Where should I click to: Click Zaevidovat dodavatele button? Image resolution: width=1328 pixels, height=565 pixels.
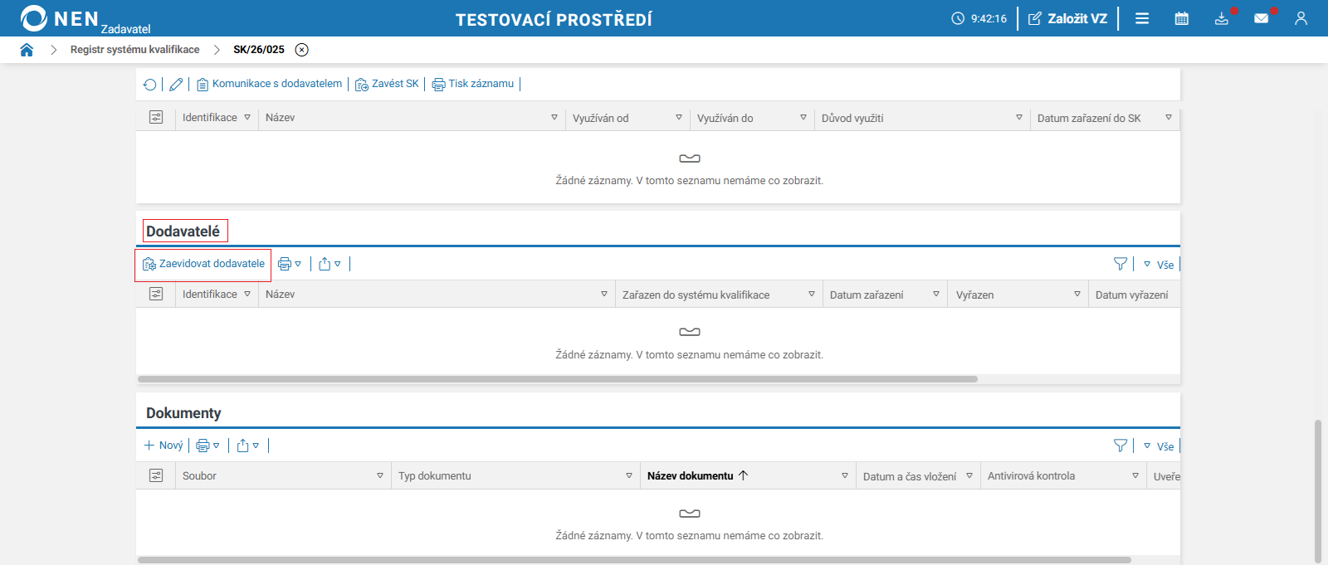click(203, 264)
